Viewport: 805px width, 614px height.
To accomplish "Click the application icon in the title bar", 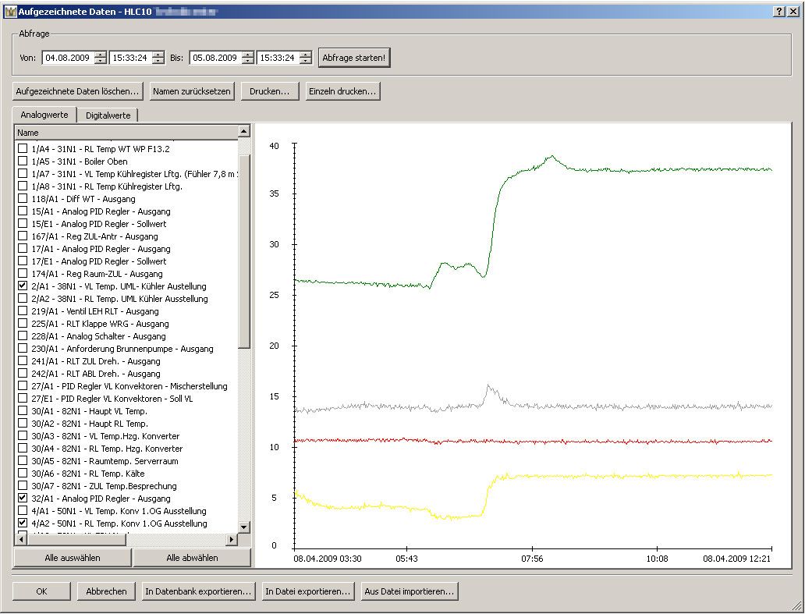I will [10, 12].
